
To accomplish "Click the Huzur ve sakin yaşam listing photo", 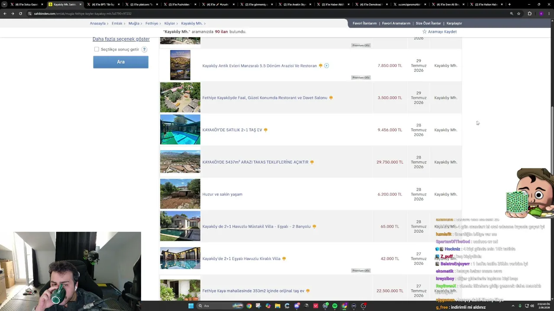I will 180,194.
